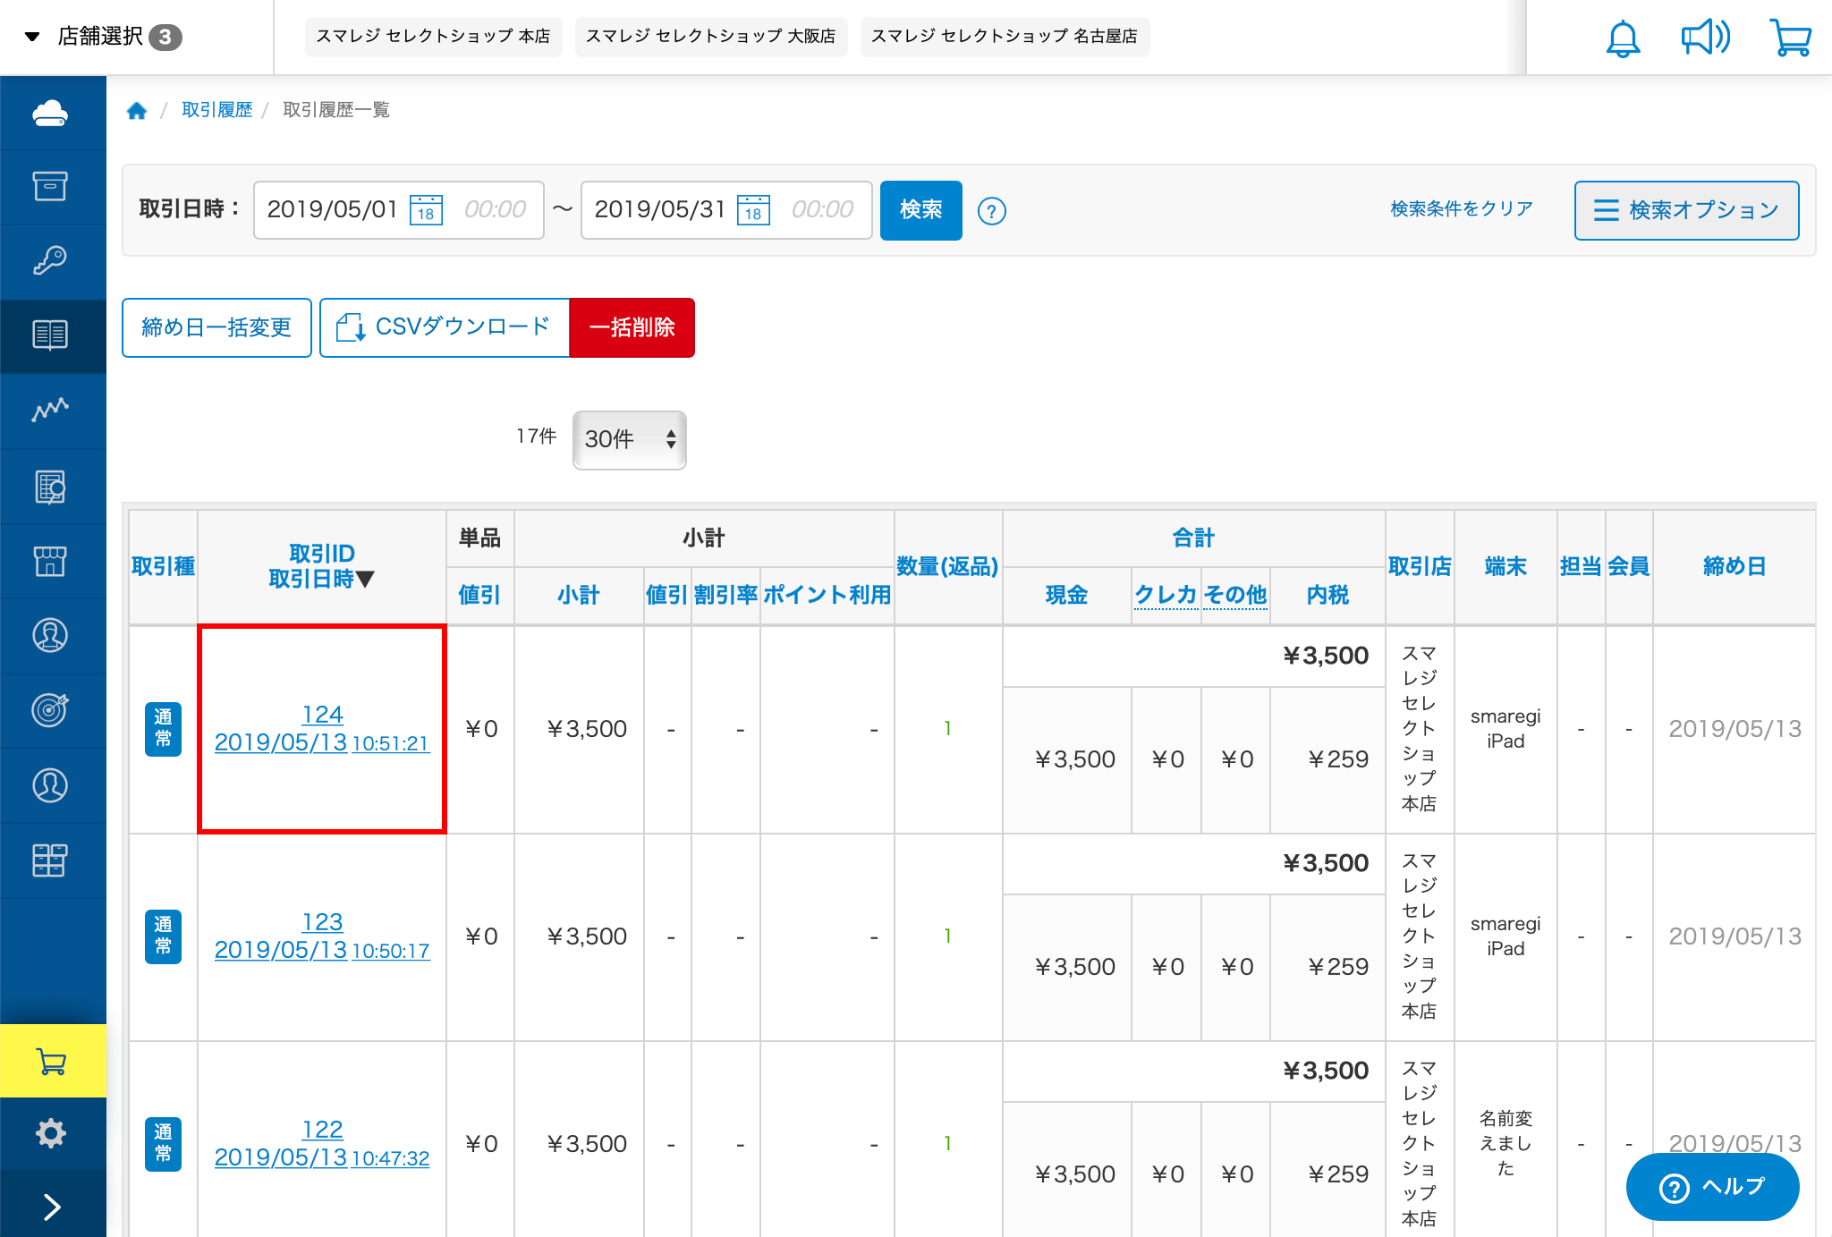Open the sales analysis graph icon
1832x1237 pixels.
coord(51,410)
